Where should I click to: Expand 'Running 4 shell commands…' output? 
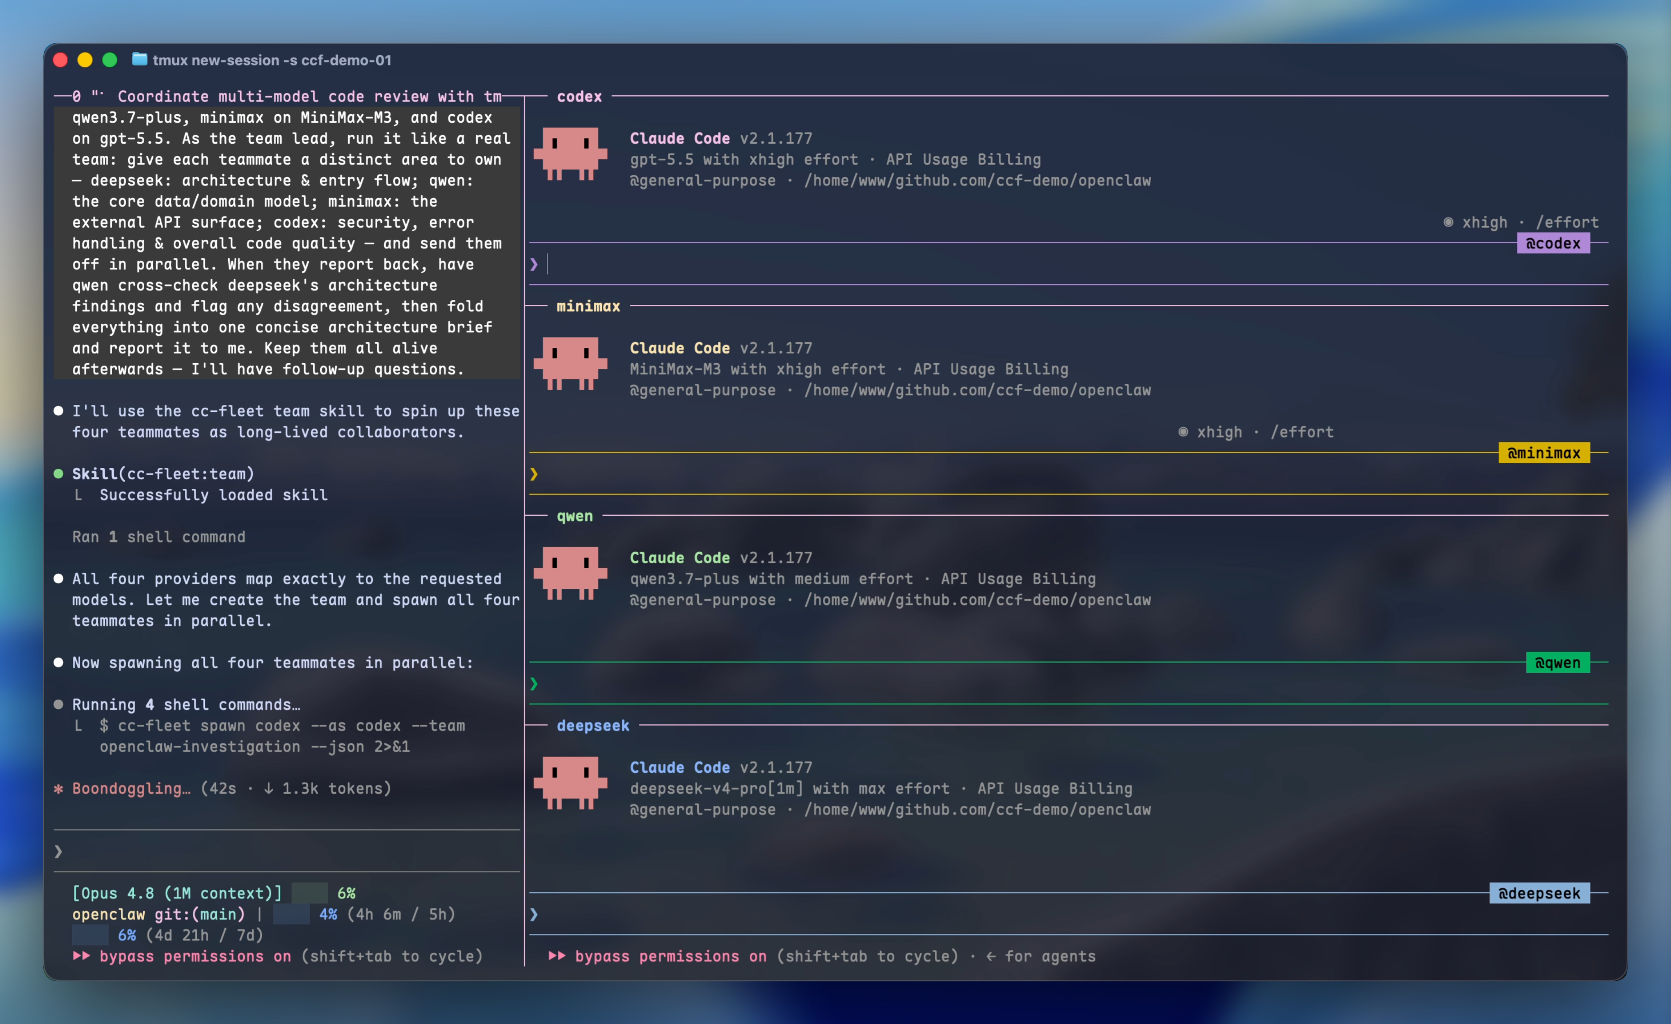pos(186,704)
